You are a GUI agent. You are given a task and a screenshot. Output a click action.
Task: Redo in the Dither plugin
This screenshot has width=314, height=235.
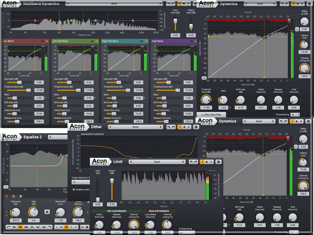173,127
